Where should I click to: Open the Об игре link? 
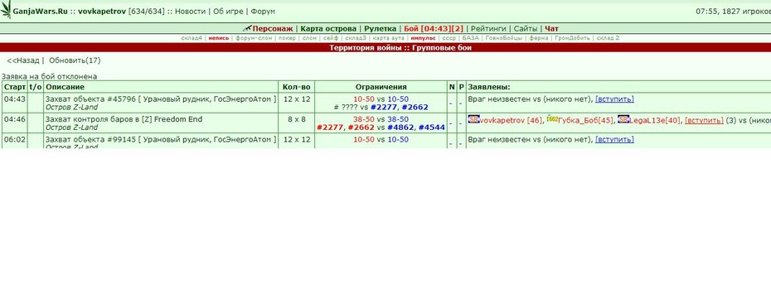(228, 11)
